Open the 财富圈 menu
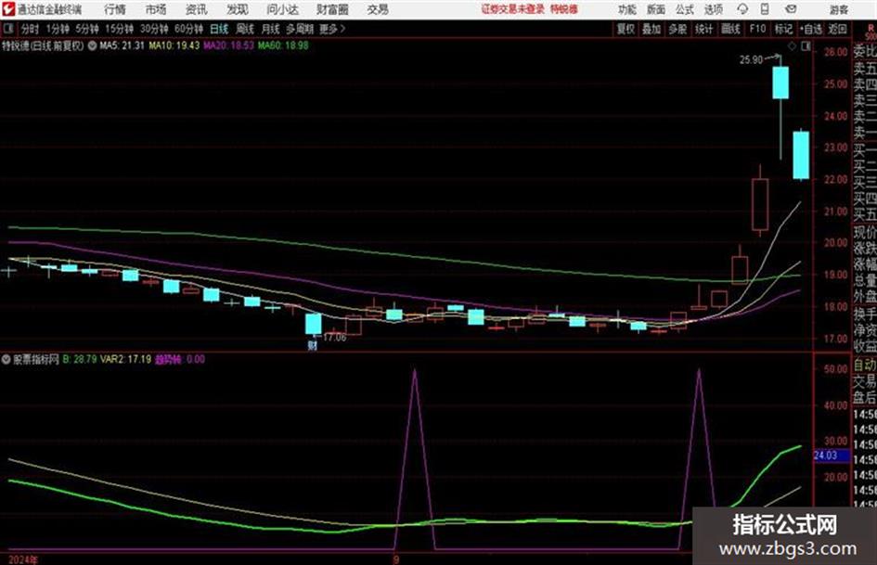 [332, 9]
